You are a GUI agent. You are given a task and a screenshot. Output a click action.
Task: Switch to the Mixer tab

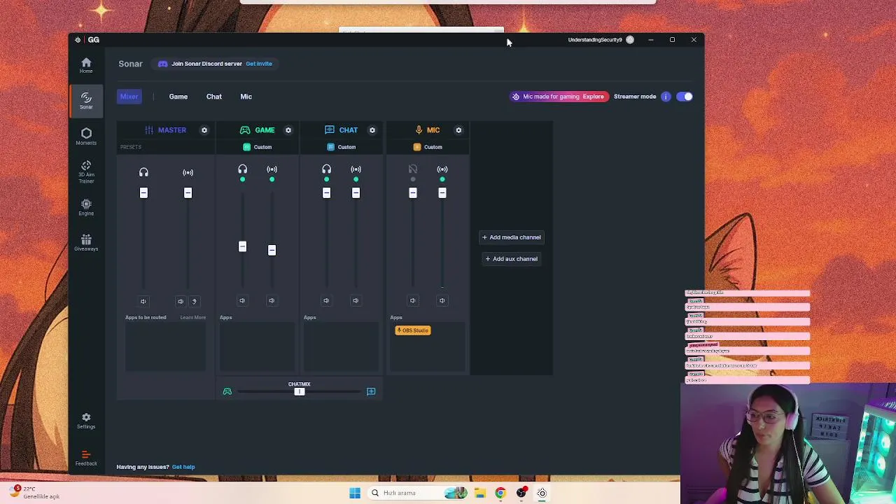(129, 97)
